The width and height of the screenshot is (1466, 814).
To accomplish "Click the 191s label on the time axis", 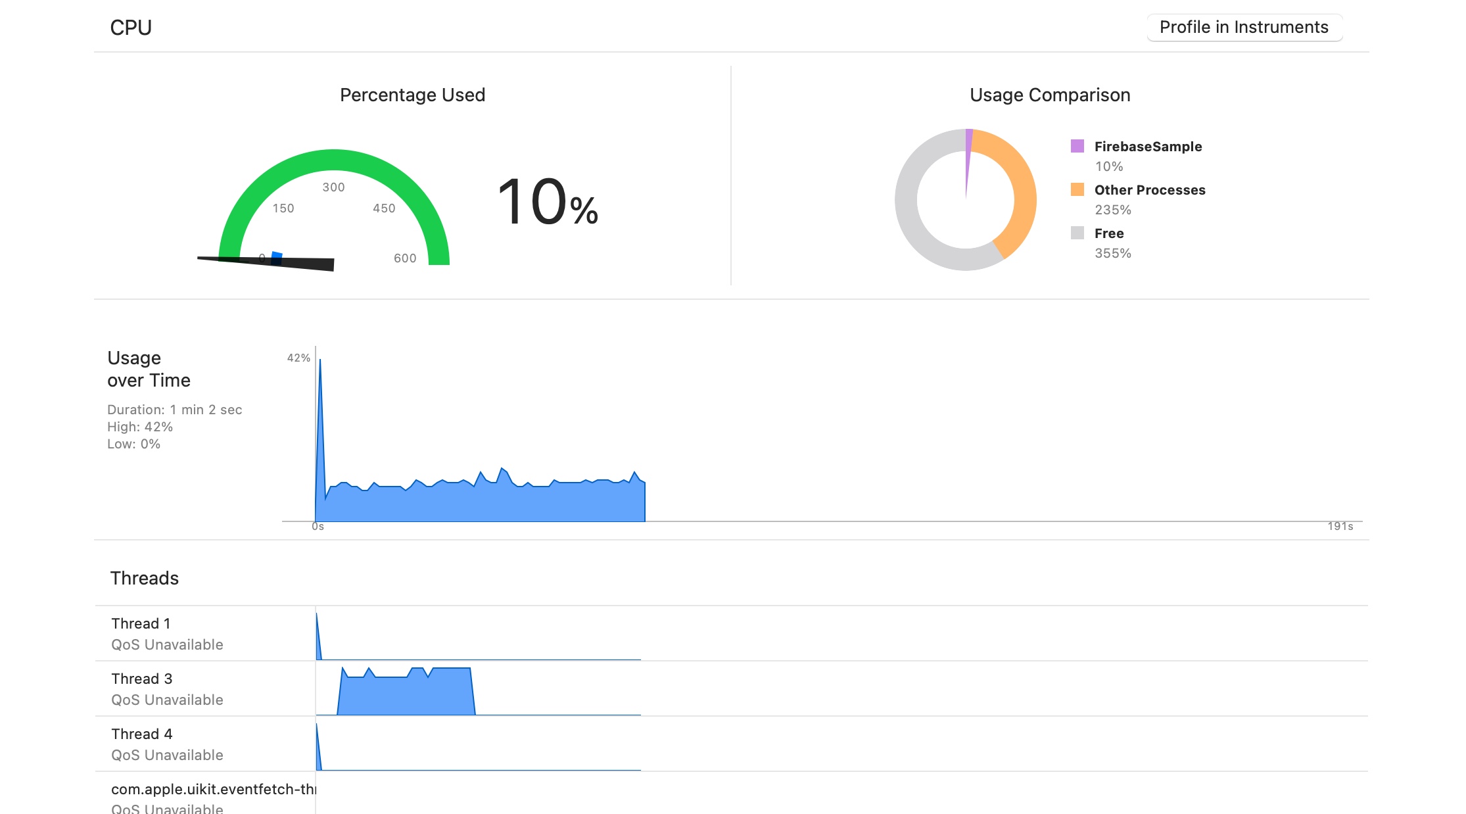I will pos(1340,526).
